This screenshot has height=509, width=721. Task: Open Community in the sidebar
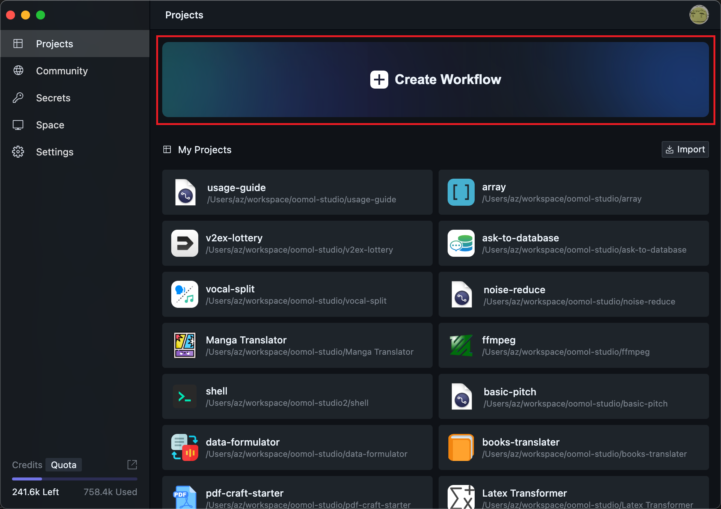(62, 71)
